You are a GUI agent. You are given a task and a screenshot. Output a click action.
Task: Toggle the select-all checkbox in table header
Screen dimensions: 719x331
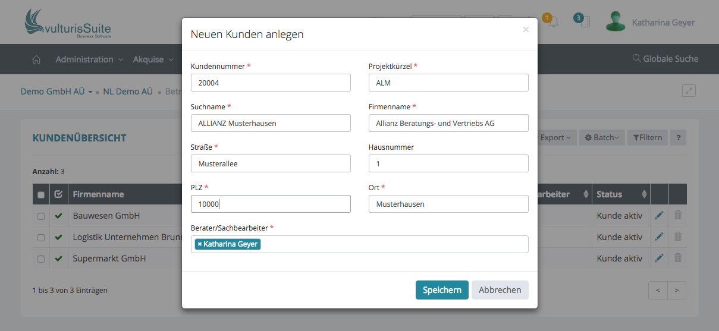pos(41,195)
